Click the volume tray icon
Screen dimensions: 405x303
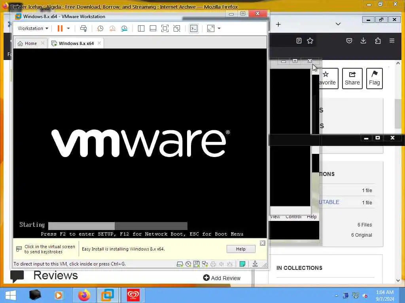pyautogui.click(x=365, y=296)
